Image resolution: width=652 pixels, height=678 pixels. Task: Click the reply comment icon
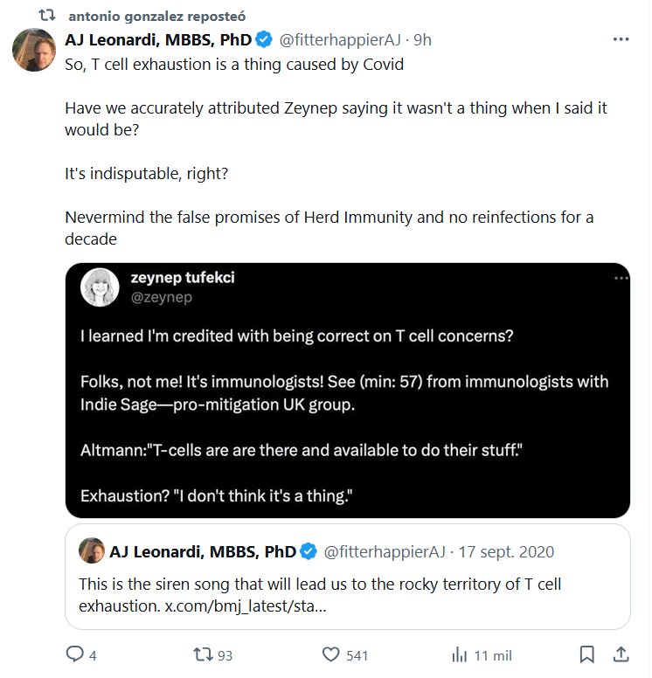pos(75,654)
